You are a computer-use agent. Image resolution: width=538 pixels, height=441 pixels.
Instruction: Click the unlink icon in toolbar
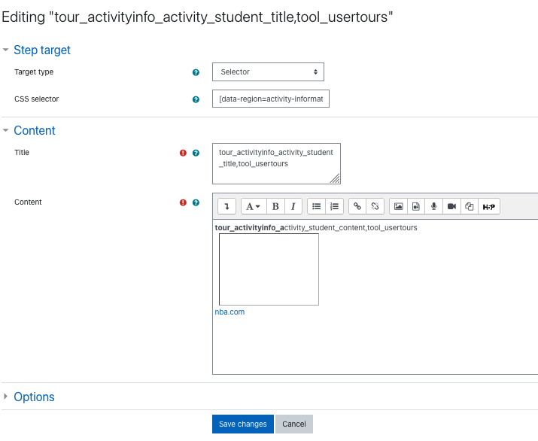[x=375, y=206]
